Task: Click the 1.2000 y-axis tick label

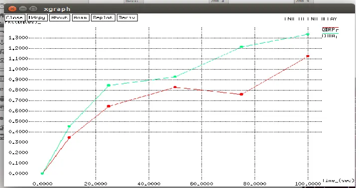Action: click(18, 48)
